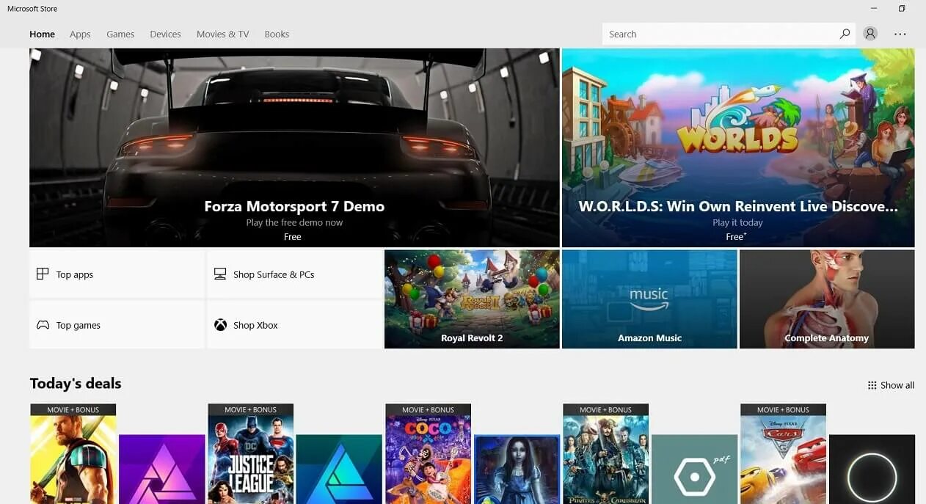
Task: Click the search magnifier icon
Action: (845, 34)
